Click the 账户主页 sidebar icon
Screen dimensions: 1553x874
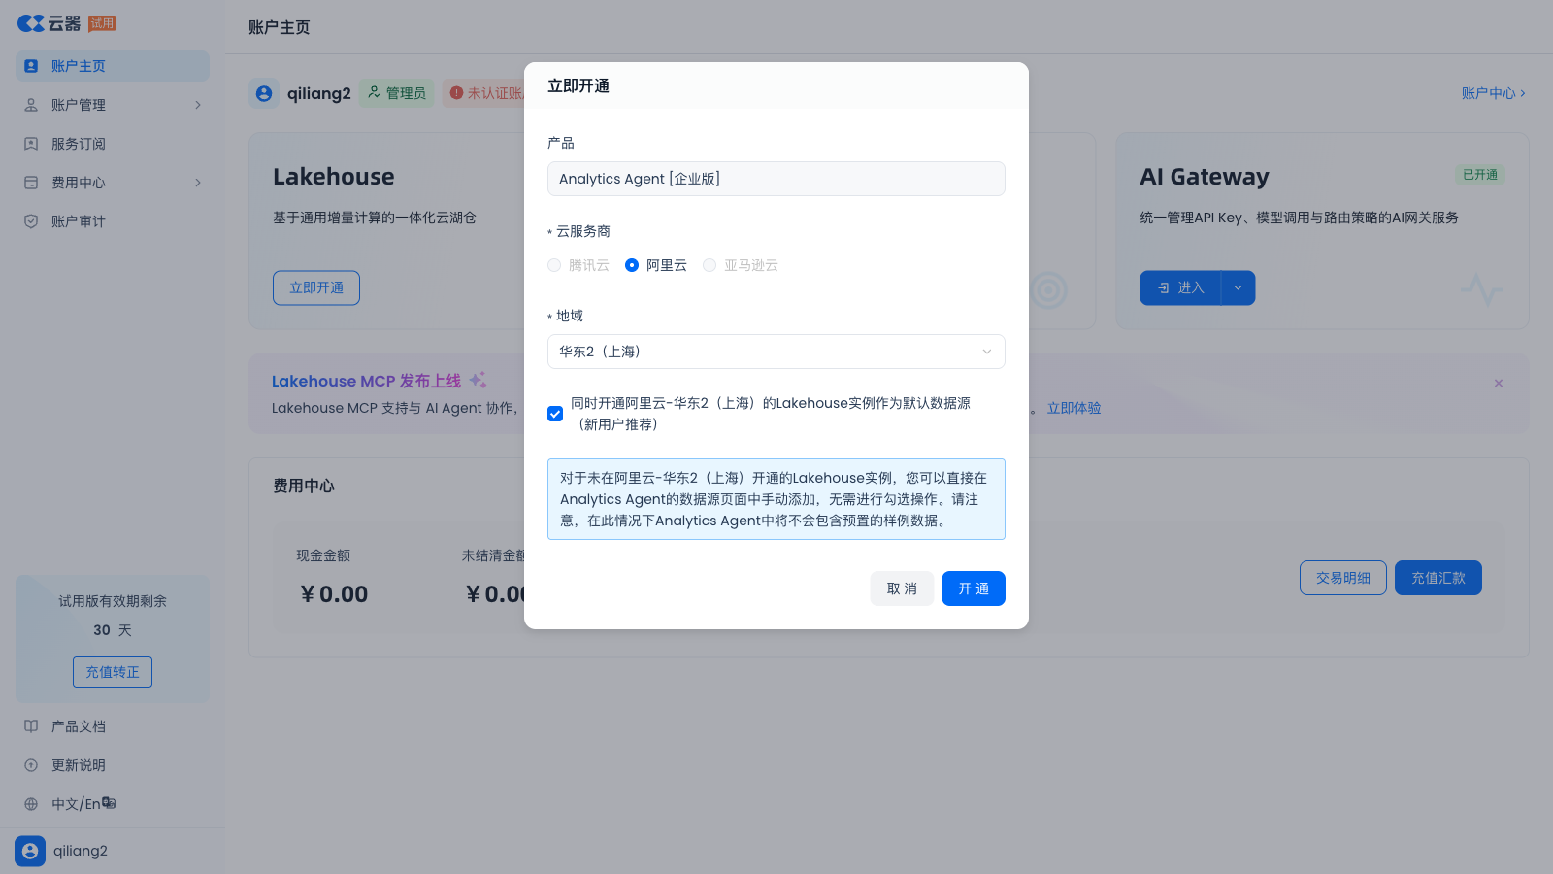click(31, 66)
